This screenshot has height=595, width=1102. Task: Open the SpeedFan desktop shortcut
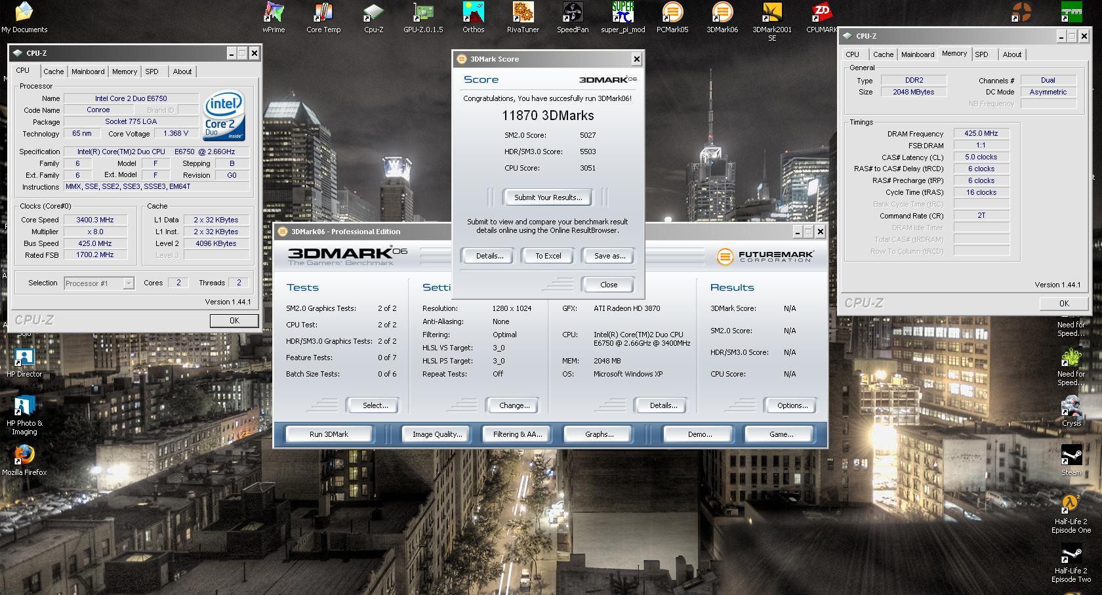[x=573, y=18]
